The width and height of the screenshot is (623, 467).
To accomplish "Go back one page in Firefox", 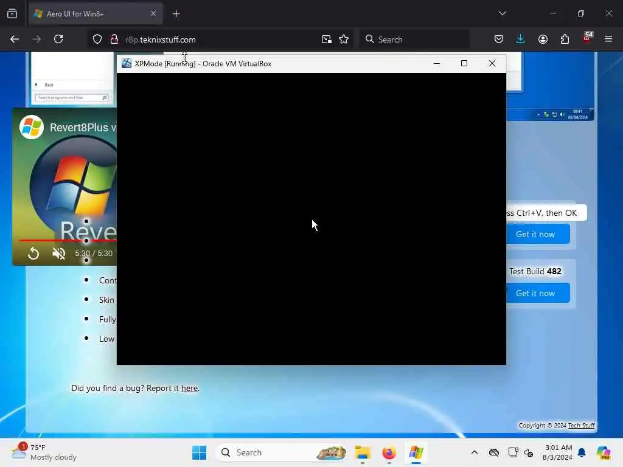I will point(15,40).
